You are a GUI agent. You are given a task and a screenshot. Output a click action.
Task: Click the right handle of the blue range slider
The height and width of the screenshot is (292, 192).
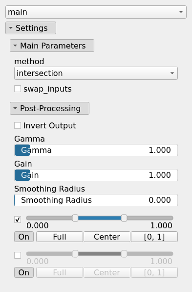pyautogui.click(x=124, y=218)
